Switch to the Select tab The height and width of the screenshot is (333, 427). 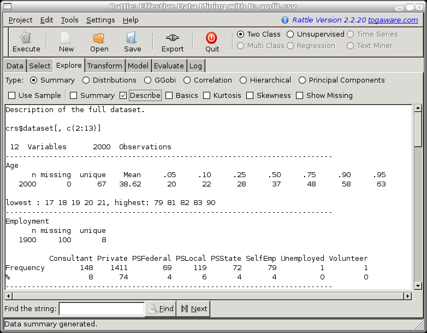tap(40, 66)
